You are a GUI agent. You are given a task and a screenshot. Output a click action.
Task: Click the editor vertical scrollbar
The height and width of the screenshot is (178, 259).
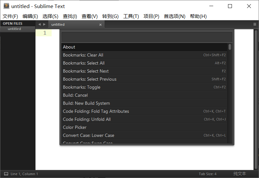(x=256, y=100)
